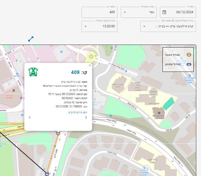Click the planned-route bus stop marker
Viewport: 201px width, 176px height.
point(47,174)
